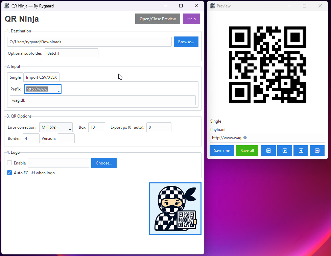The image size is (331, 256).
Task: Click the fast-forward skip button in Preview
Action: 268,151
